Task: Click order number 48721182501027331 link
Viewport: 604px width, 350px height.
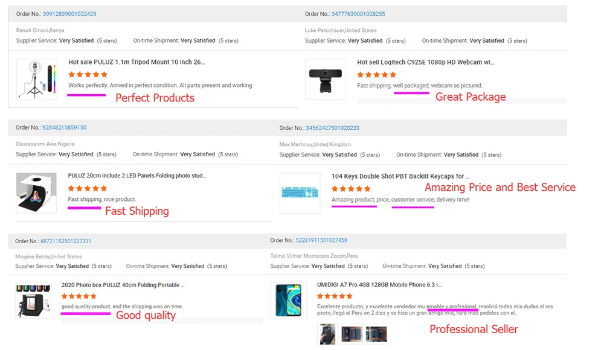Action: pos(66,241)
